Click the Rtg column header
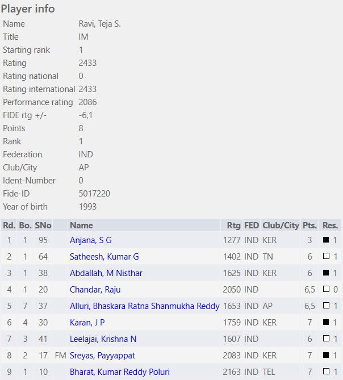This screenshot has width=343, height=380. click(x=233, y=226)
